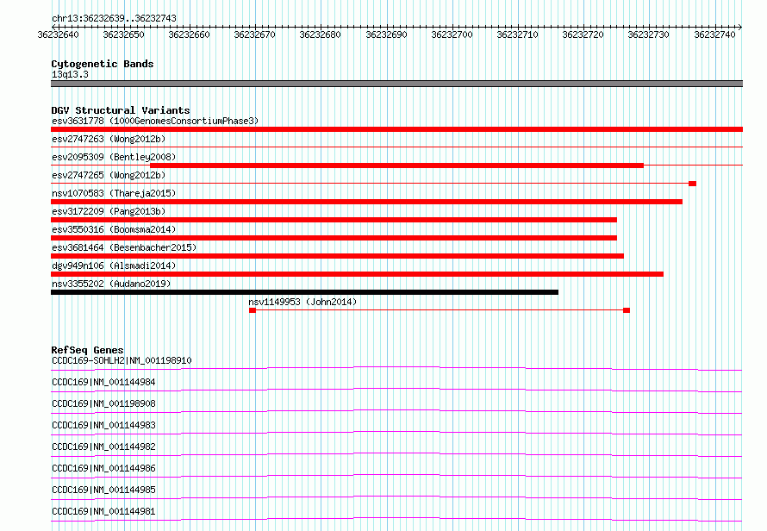This screenshot has height=531, width=767.
Task: Click the small red end block of esv2747265
Action: click(x=692, y=184)
